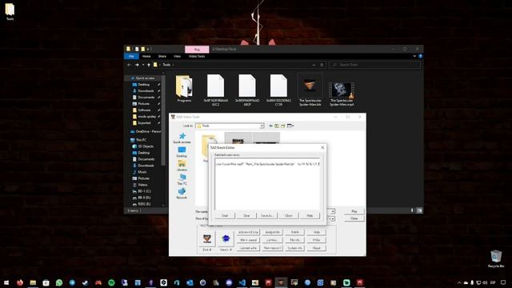Click Start button in RAD Batch Editor
The image size is (512, 288).
pyautogui.click(x=225, y=216)
